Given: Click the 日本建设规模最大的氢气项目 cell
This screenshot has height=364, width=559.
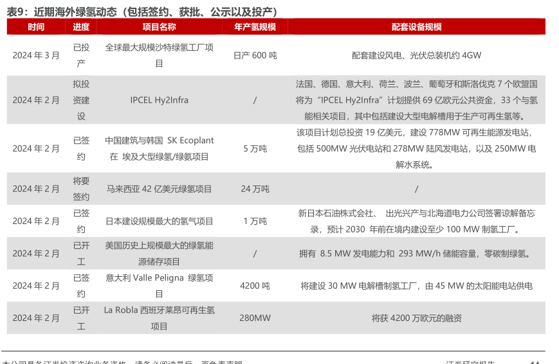Looking at the screenshot, I should pos(159,221).
